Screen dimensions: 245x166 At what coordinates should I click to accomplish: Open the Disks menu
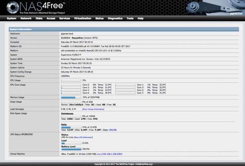[x=39, y=18]
